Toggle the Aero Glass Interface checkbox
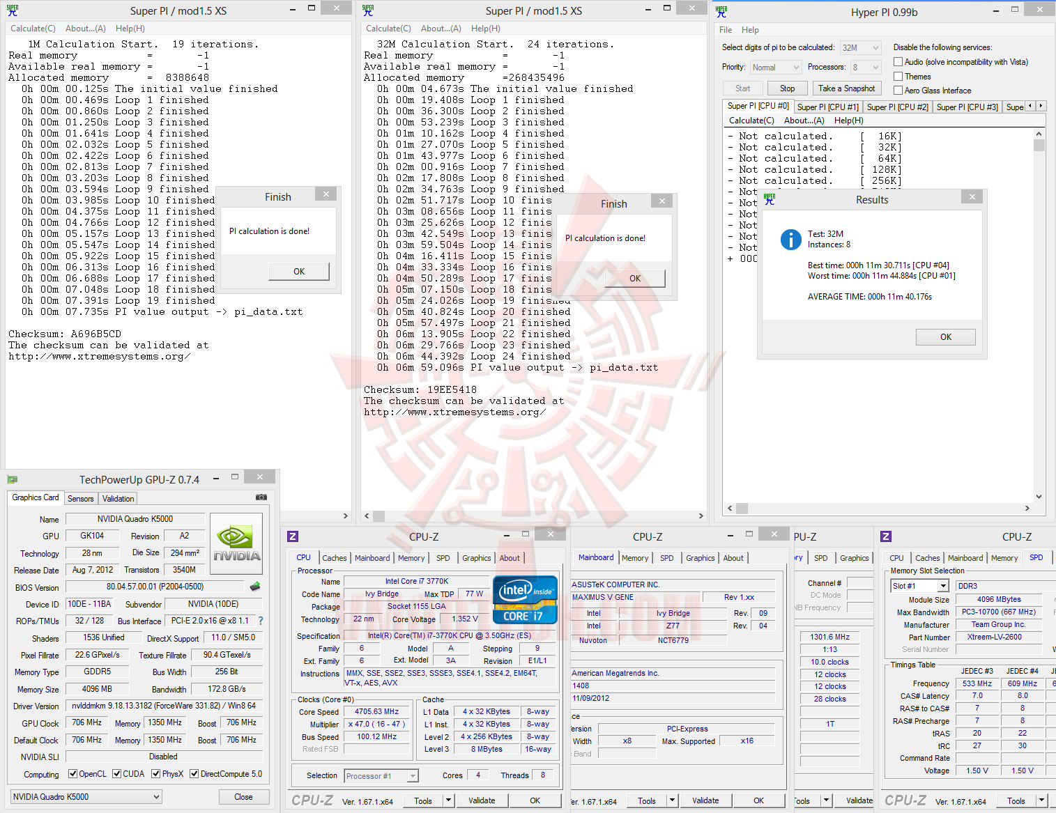The image size is (1056, 813). point(898,90)
